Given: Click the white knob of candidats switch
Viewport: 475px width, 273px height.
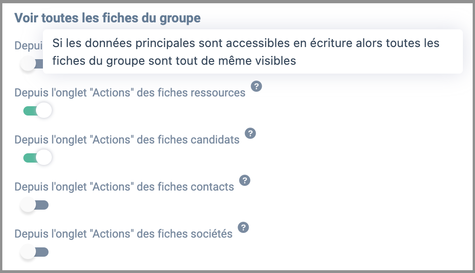Looking at the screenshot, I should click(44, 157).
